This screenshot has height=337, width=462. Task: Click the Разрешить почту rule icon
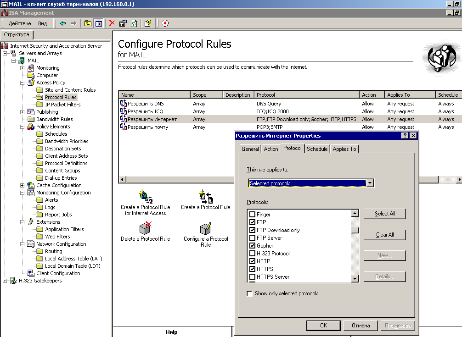pyautogui.click(x=123, y=127)
